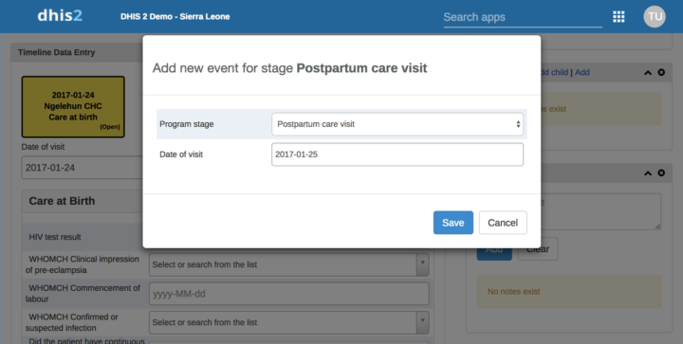Select the Care at birth event card
This screenshot has width=683, height=344.
[x=73, y=107]
